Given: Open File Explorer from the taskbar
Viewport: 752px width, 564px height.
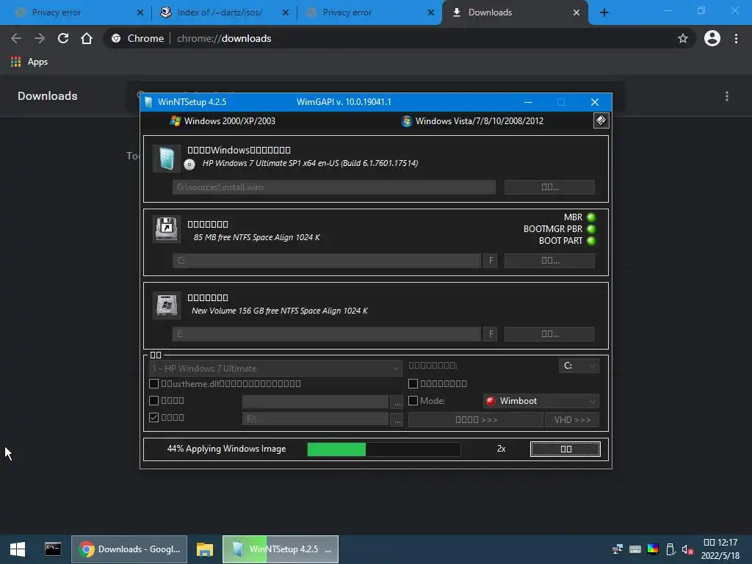Looking at the screenshot, I should pos(205,549).
